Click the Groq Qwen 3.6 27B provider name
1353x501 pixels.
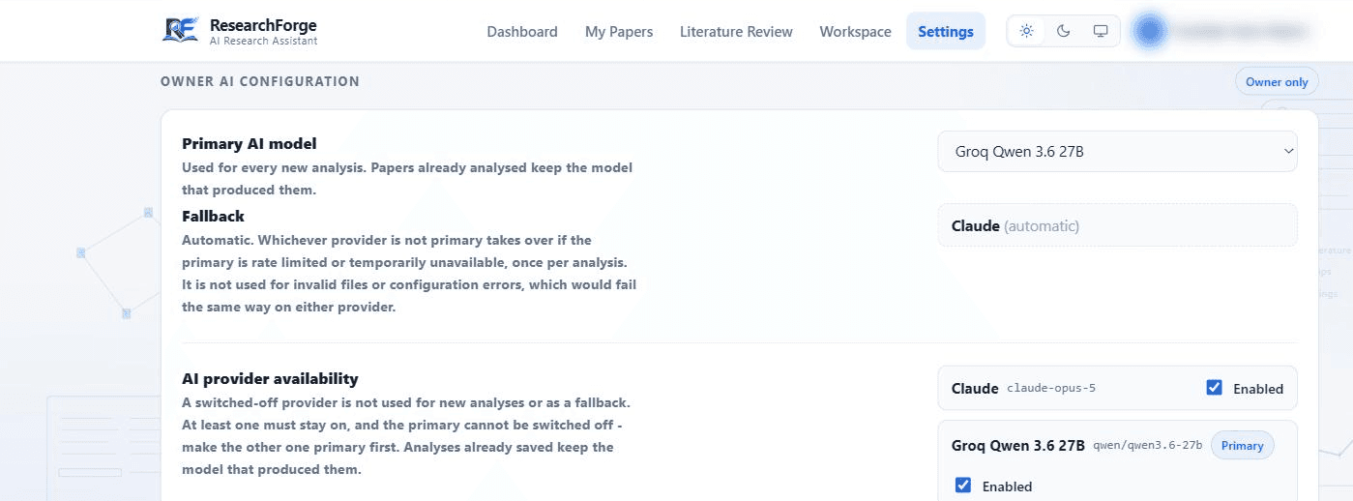point(1018,446)
